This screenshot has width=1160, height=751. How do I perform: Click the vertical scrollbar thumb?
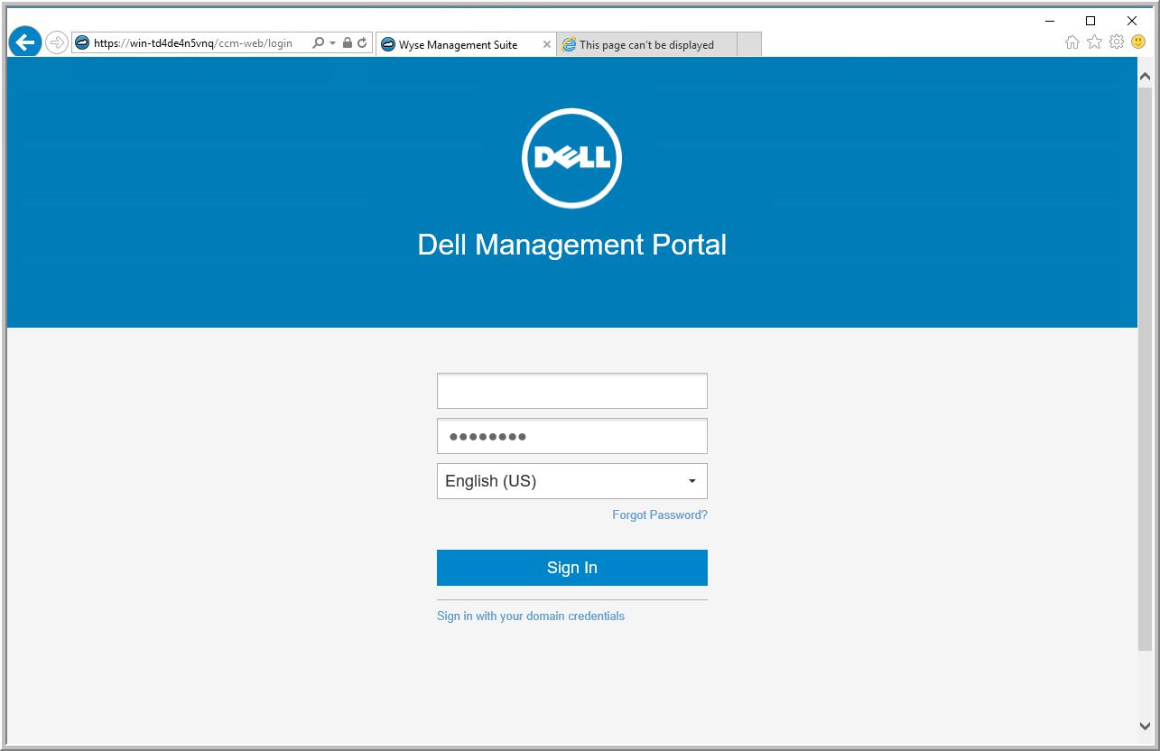click(1146, 368)
